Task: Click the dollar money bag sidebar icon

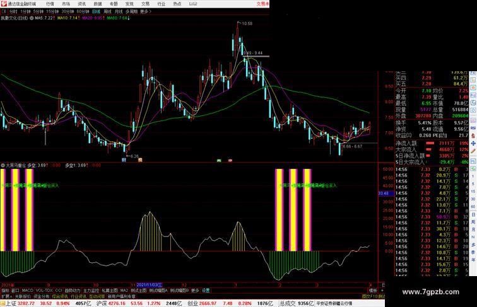Action: (473, 136)
